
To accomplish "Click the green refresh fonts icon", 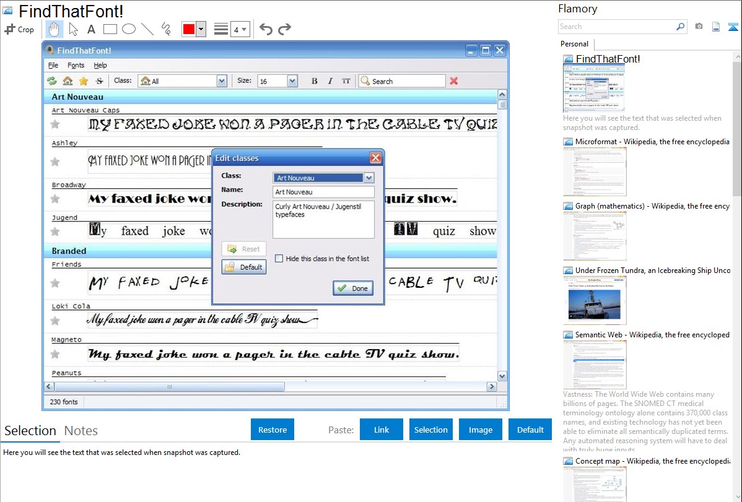I will tap(52, 81).
